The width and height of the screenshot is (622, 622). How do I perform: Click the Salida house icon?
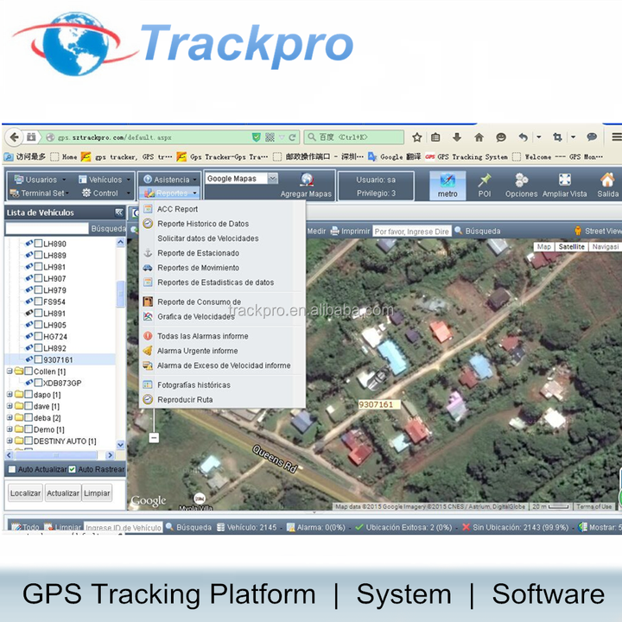pyautogui.click(x=607, y=180)
